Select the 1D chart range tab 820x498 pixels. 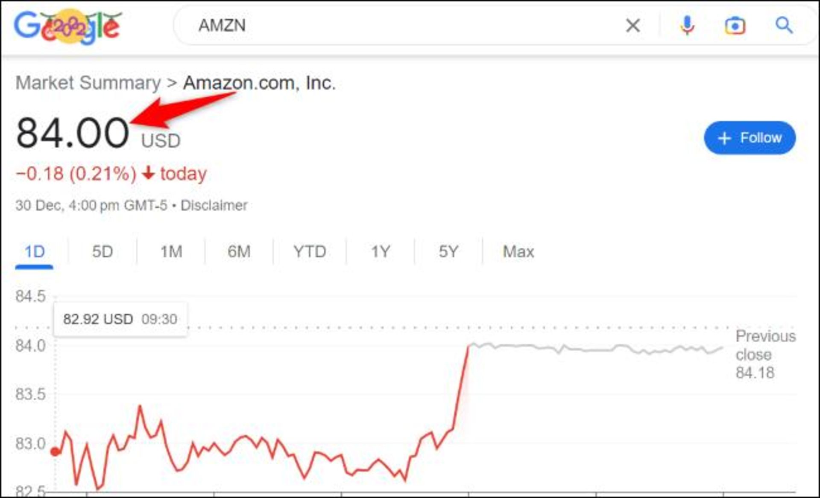tap(34, 252)
